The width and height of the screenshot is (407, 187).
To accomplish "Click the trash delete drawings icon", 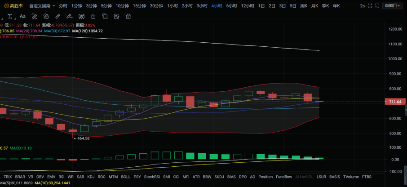I will pos(128,16).
